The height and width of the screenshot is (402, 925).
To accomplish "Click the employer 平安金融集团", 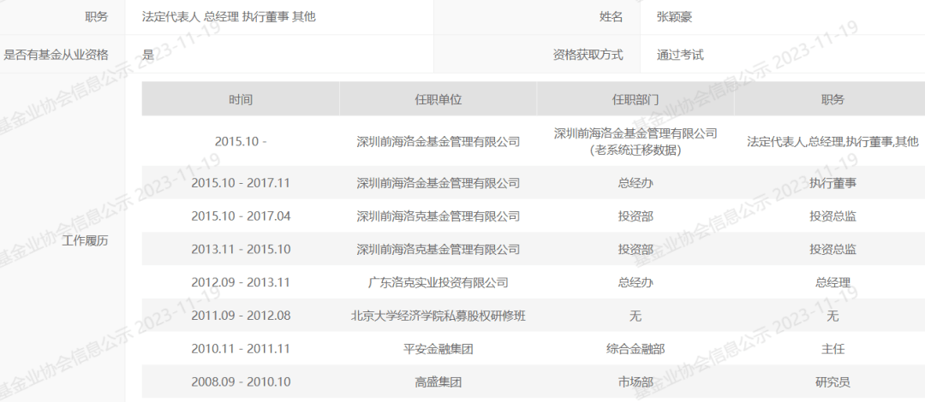I will click(439, 349).
